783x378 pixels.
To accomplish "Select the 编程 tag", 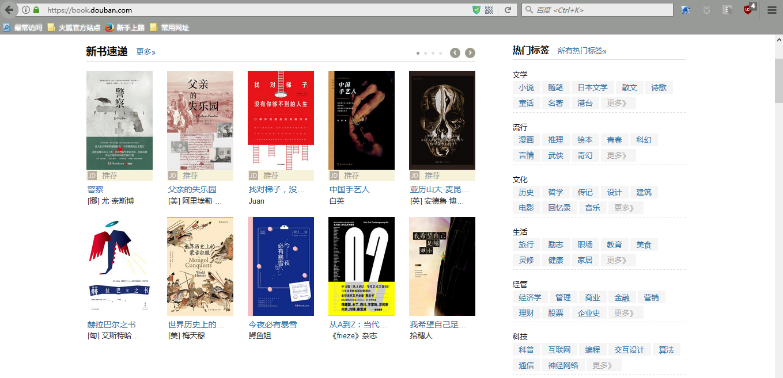I will (593, 350).
